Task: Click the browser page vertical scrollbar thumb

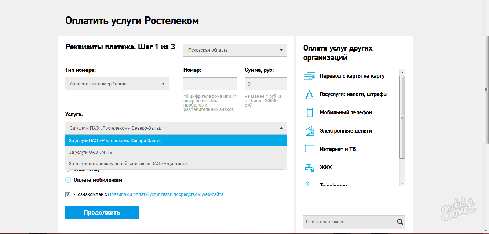Action: 486,89
